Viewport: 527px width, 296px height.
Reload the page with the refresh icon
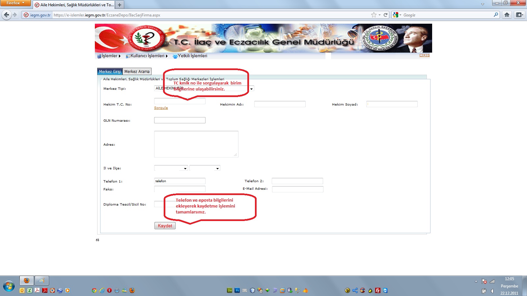pos(385,15)
